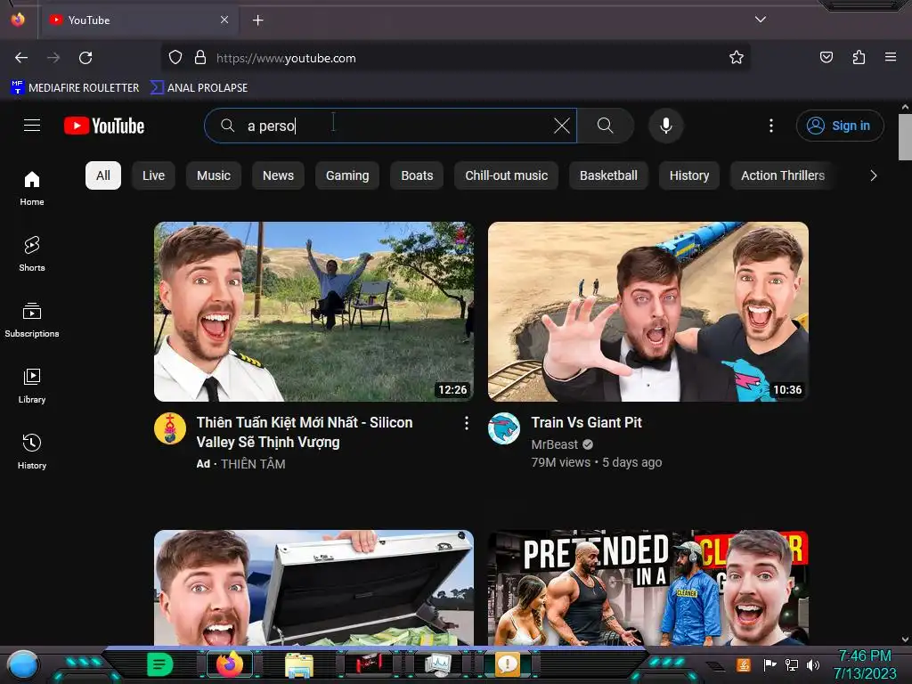The image size is (912, 684).
Task: Click the Train Vs Giant Pit title
Action: click(x=586, y=422)
